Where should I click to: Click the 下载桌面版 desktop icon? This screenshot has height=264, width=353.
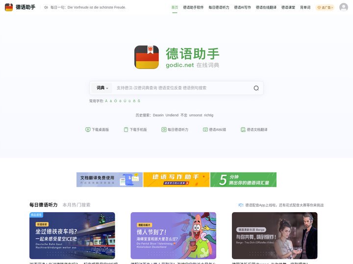click(x=88, y=130)
